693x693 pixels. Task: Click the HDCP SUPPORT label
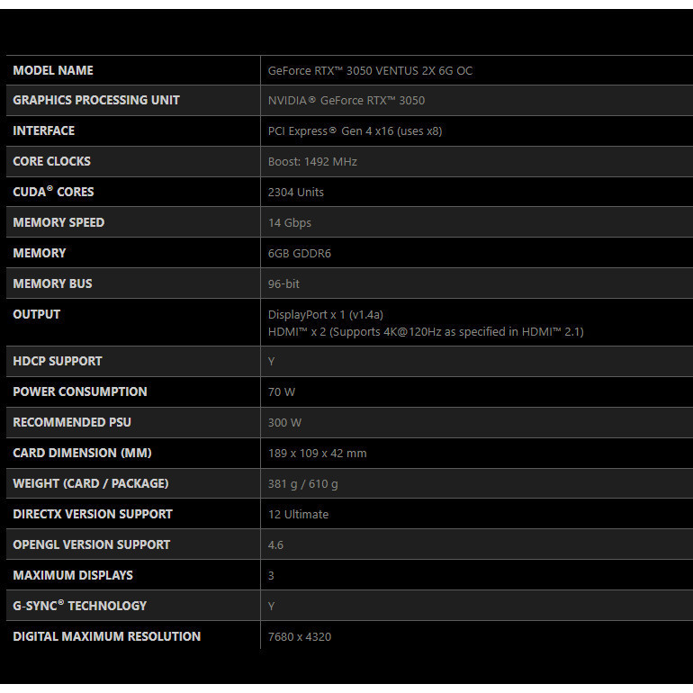click(58, 361)
